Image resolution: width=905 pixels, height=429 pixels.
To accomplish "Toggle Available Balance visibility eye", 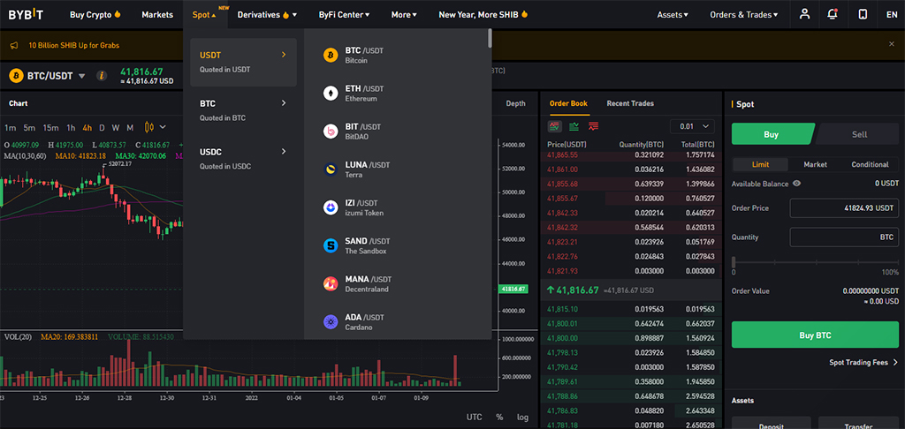I will [796, 184].
